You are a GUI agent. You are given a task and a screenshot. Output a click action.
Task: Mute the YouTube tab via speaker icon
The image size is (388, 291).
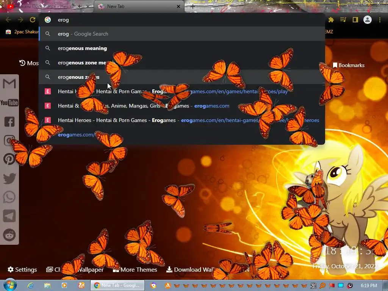coord(80,6)
